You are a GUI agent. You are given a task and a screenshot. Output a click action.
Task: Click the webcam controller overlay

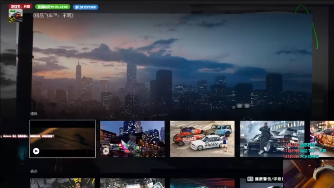pos(309,174)
